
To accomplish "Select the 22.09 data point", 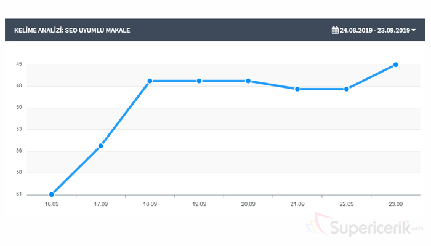I will [347, 89].
